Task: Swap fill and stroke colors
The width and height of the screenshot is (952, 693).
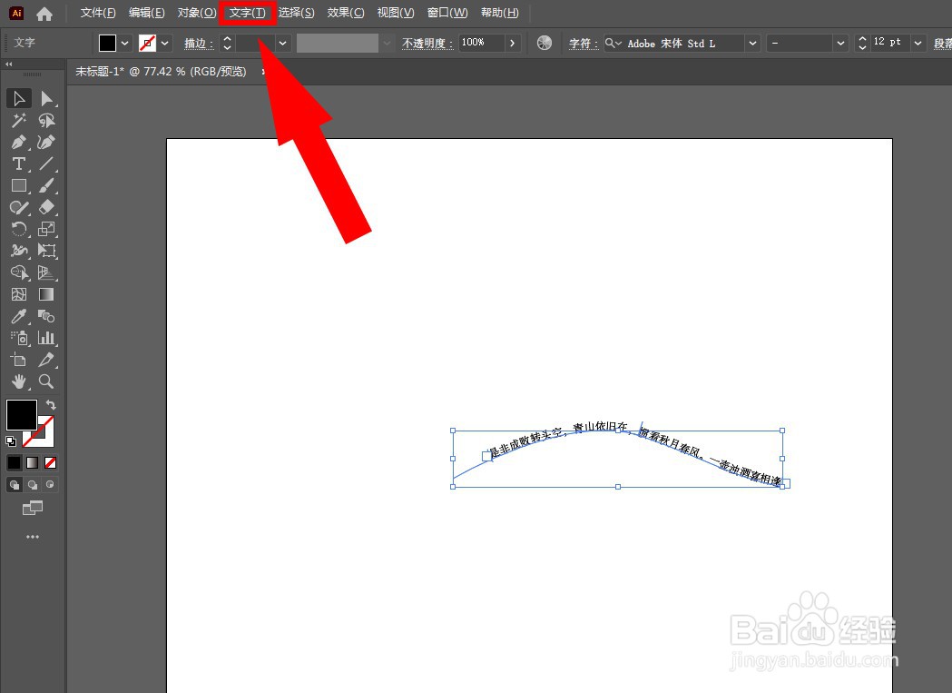Action: pyautogui.click(x=51, y=405)
